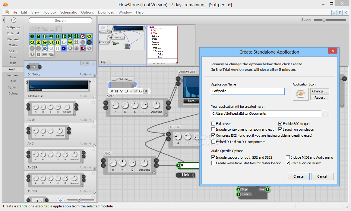Select the blue dot connector filter icon
Viewport: 351px width, 211px height.
pyautogui.click(x=64, y=48)
